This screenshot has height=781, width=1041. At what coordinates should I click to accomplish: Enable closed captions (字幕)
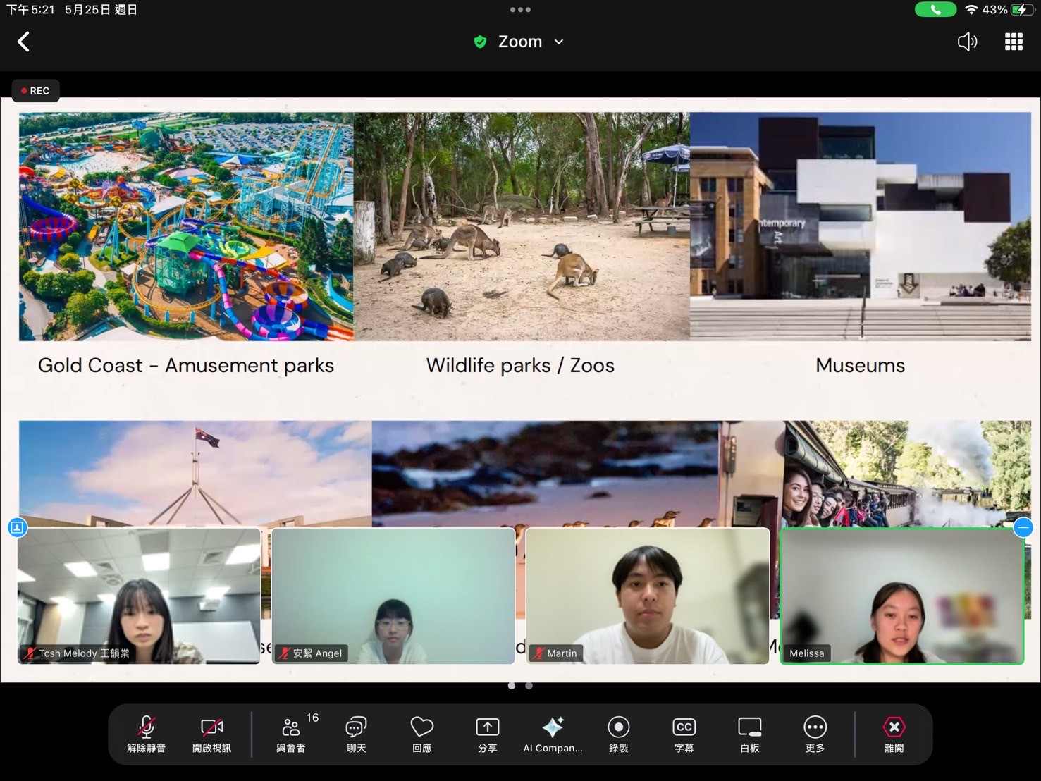point(684,734)
